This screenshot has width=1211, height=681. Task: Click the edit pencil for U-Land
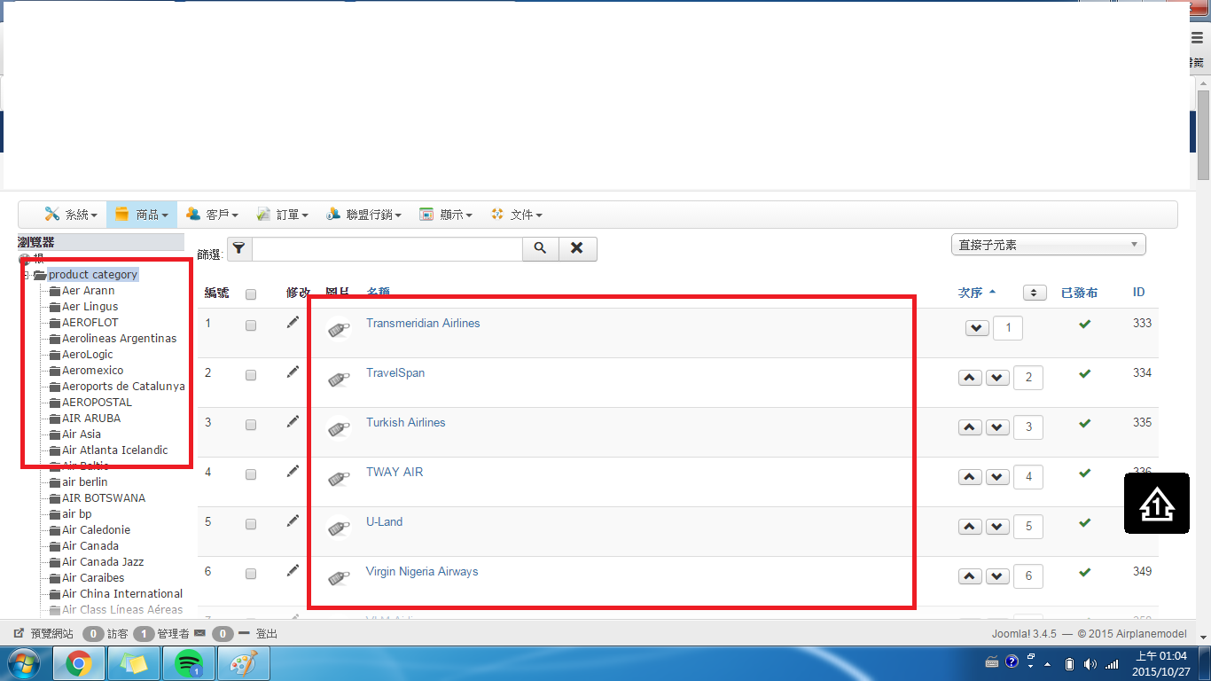293,521
